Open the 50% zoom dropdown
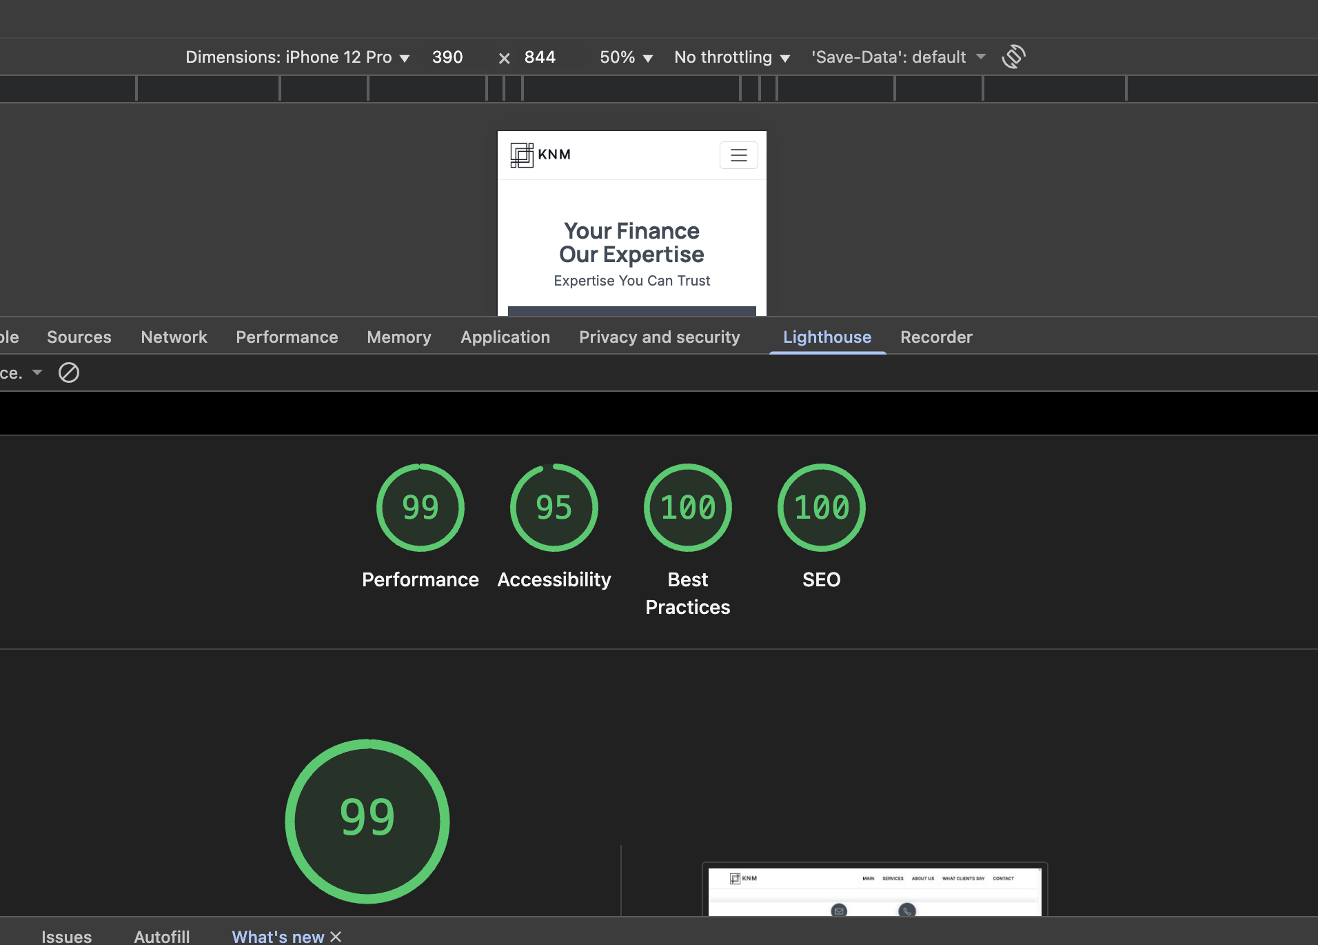 coord(625,57)
